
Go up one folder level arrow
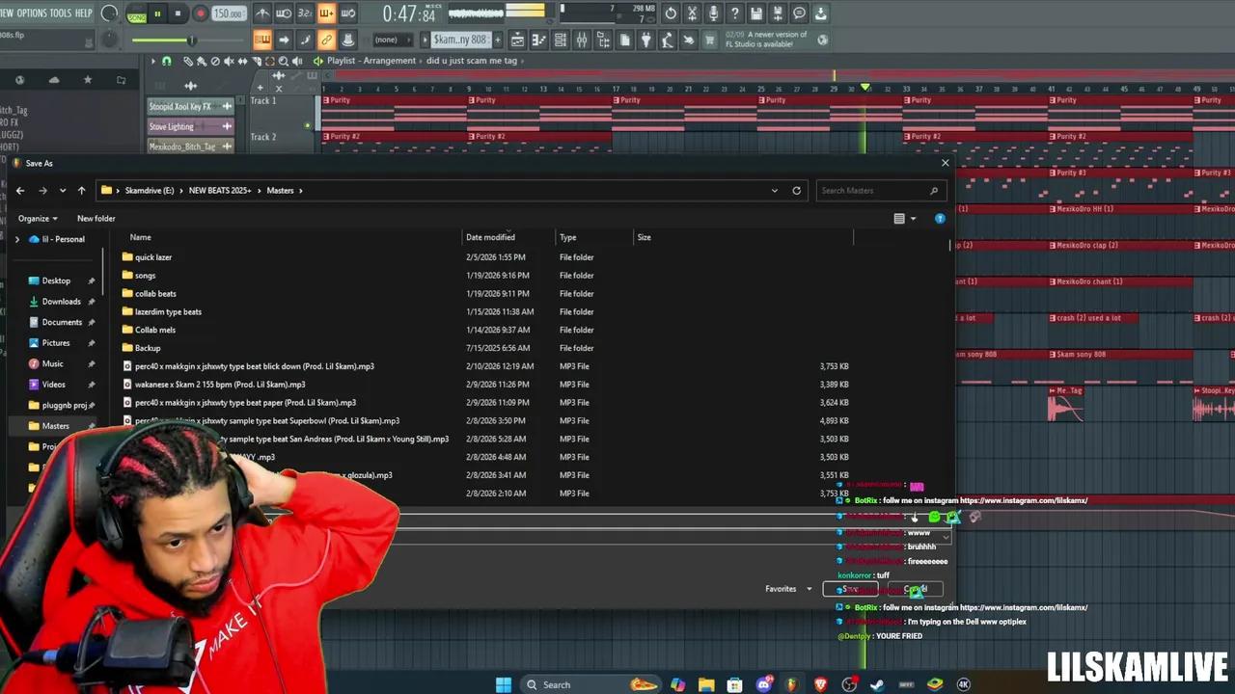(x=81, y=191)
